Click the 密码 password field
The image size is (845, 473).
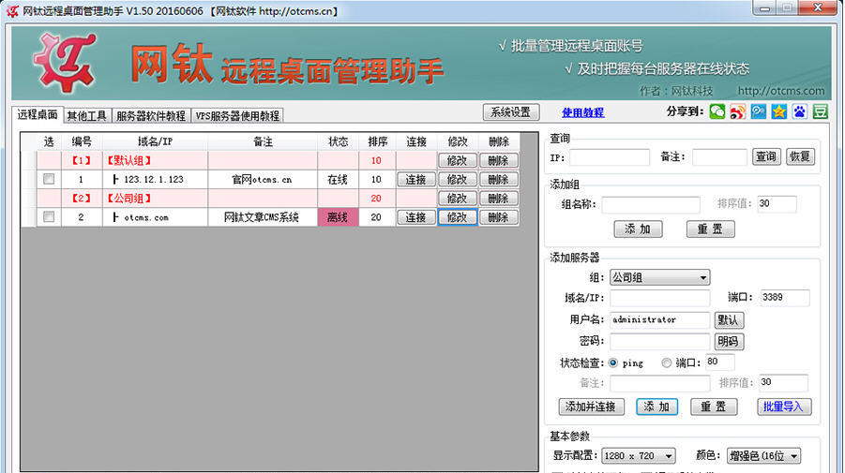tap(660, 341)
